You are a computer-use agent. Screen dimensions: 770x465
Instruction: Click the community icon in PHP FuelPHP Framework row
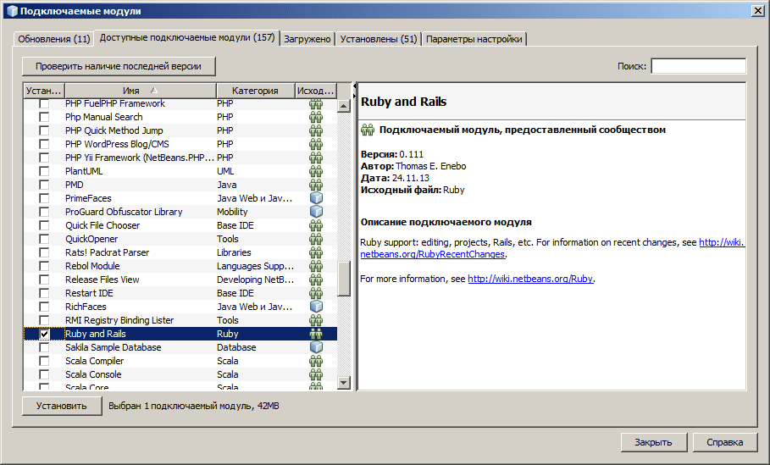316,103
